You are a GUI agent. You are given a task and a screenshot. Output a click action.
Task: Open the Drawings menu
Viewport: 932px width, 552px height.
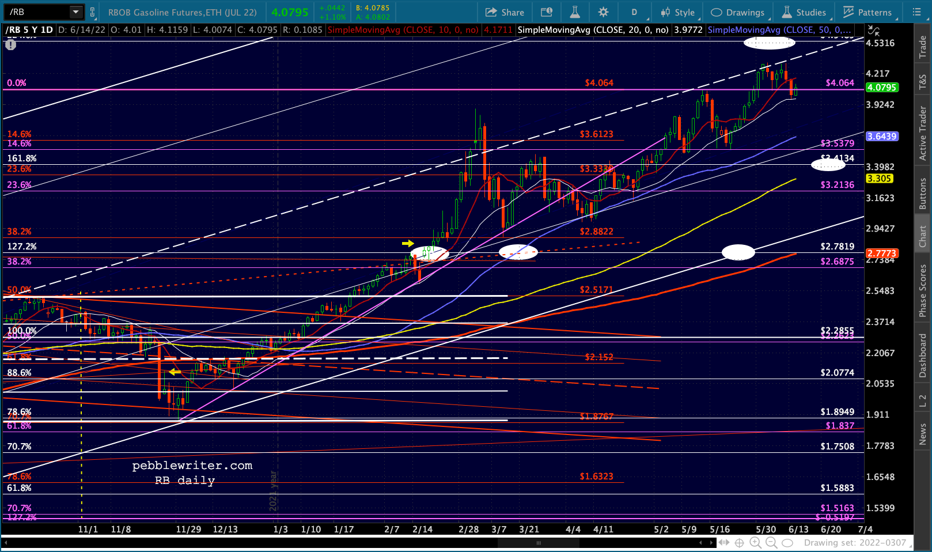tap(738, 12)
